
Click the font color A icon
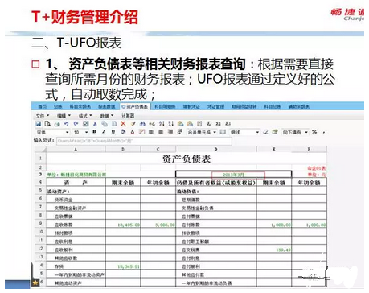tap(133, 132)
